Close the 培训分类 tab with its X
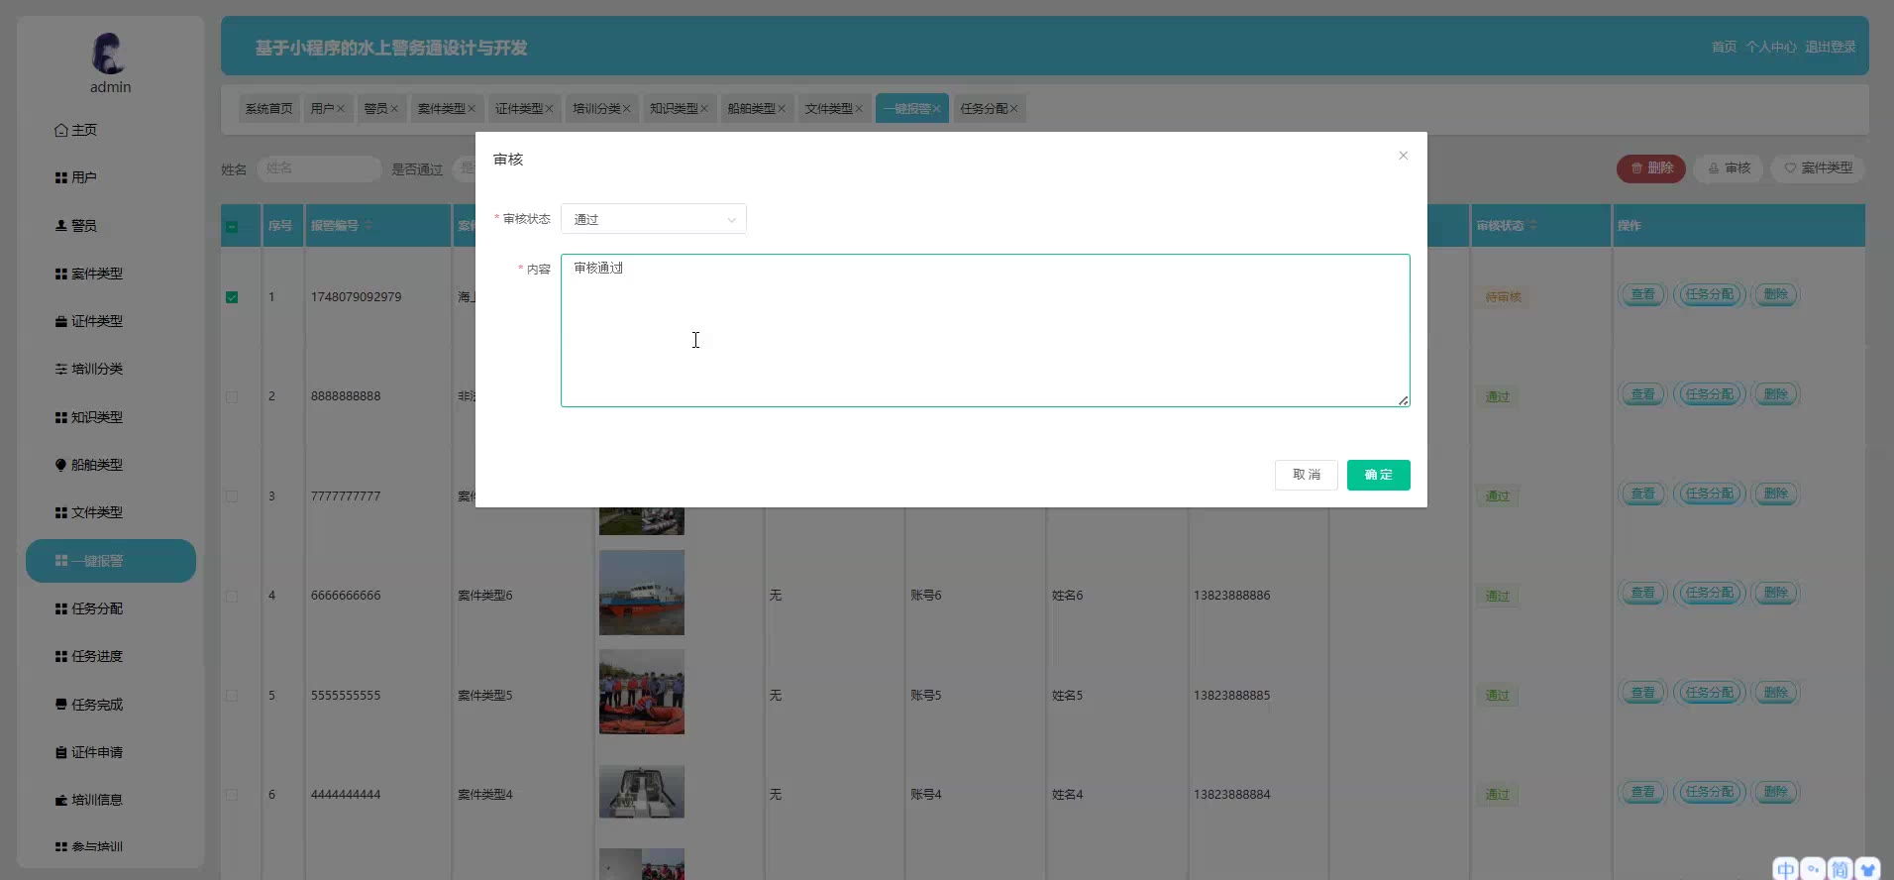 pyautogui.click(x=627, y=109)
